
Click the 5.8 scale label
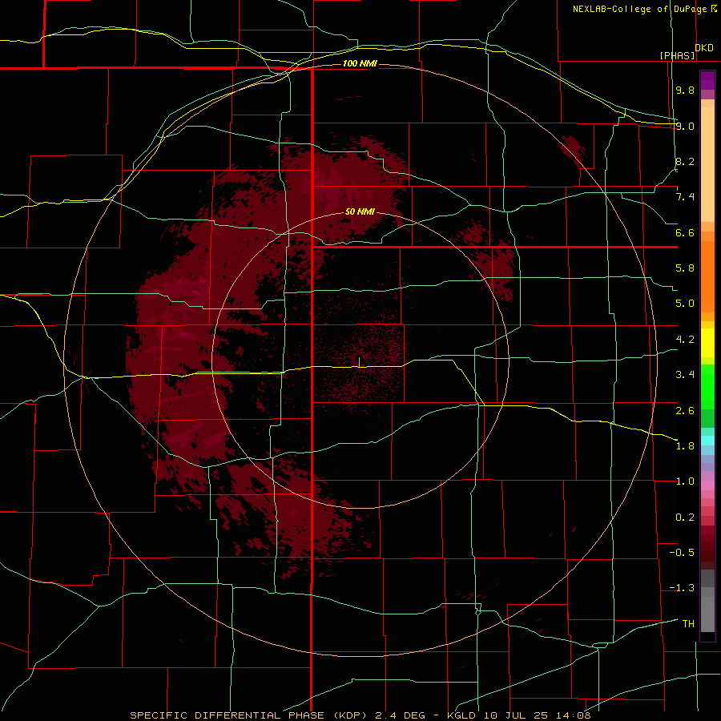pos(685,268)
